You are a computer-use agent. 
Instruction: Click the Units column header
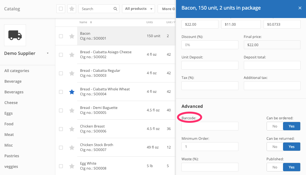[x=149, y=22]
